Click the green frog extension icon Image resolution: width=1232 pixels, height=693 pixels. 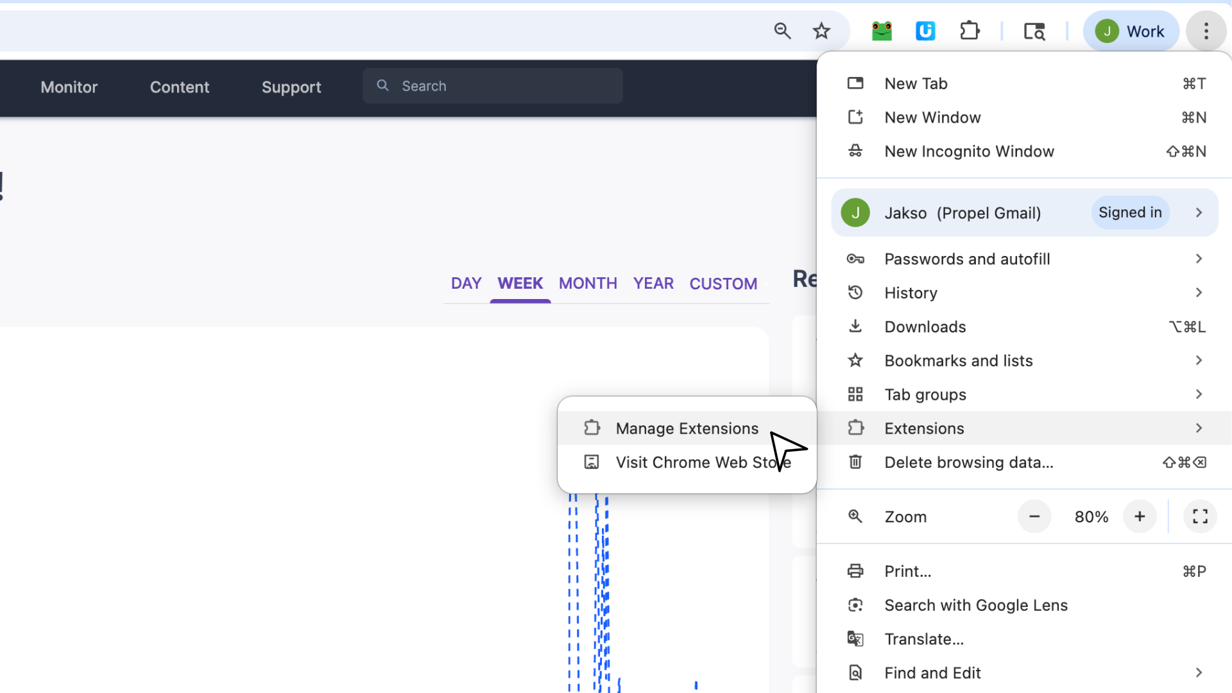pyautogui.click(x=882, y=31)
